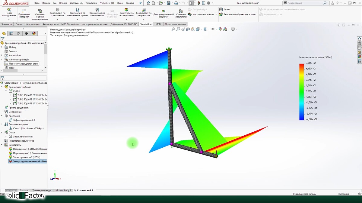Screen dimensions: 362x203
Task: Open the Simulation menu in the menu bar
Action: pyautogui.click(x=91, y=3)
